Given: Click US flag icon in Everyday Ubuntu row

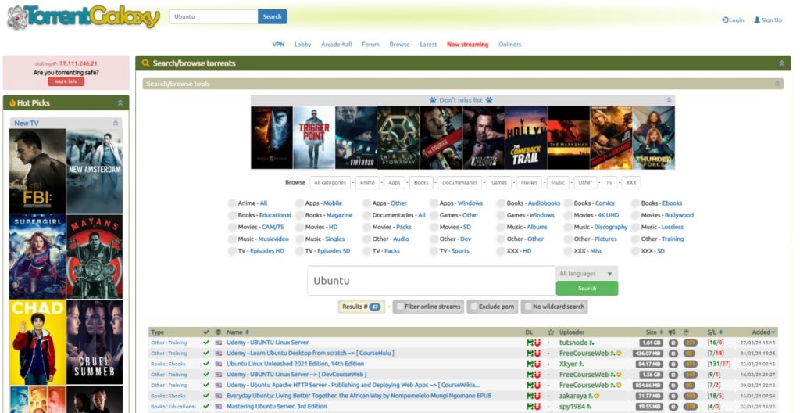Looking at the screenshot, I should pyautogui.click(x=219, y=396).
